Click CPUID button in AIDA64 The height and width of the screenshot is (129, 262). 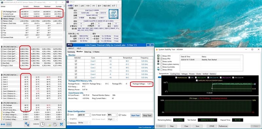(x=212, y=126)
